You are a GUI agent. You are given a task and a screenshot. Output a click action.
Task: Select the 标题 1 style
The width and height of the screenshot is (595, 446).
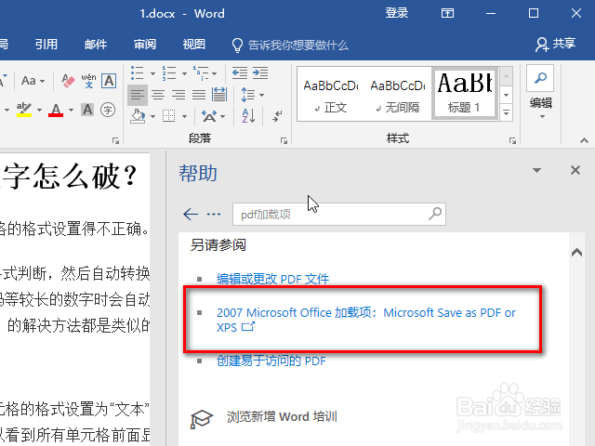tap(465, 94)
